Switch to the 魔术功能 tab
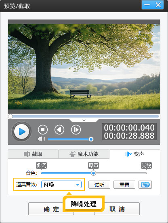Image resolution: width=168 pixels, height=223 pixels. tap(84, 154)
